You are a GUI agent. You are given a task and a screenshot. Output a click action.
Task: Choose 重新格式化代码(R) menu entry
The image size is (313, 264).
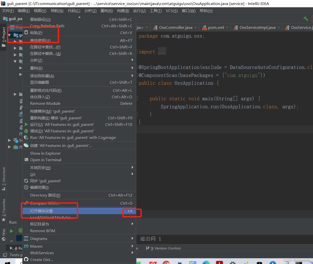point(79,90)
